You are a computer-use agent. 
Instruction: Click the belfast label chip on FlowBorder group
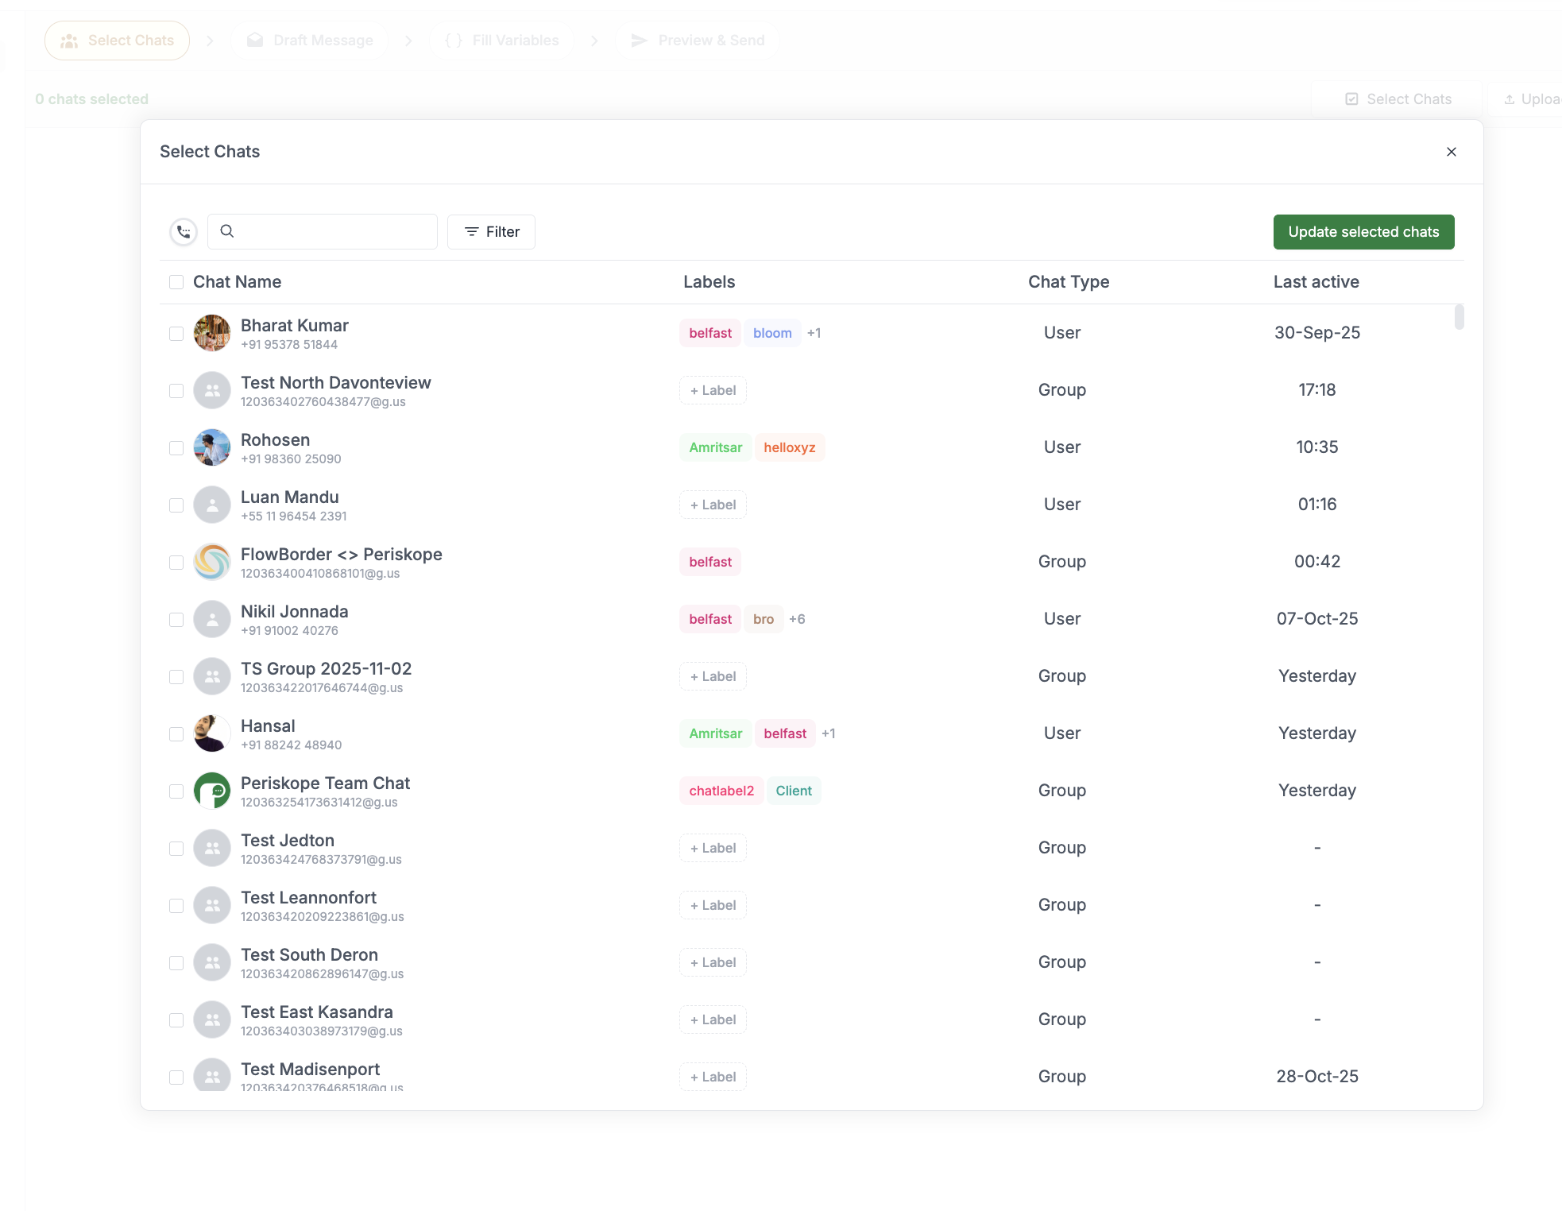pos(709,561)
